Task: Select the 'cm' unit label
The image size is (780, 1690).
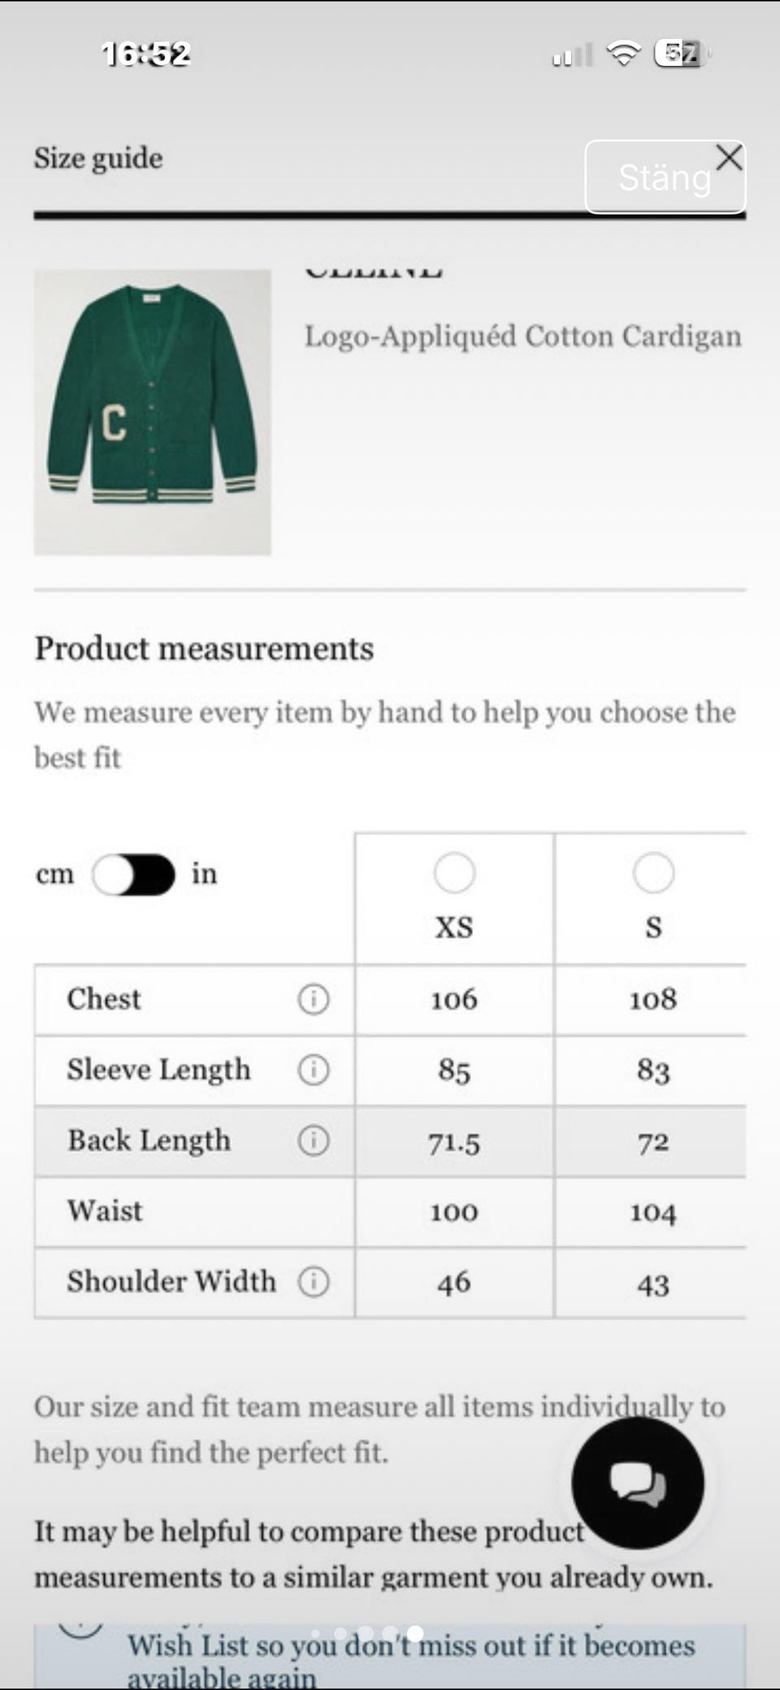Action: [54, 875]
